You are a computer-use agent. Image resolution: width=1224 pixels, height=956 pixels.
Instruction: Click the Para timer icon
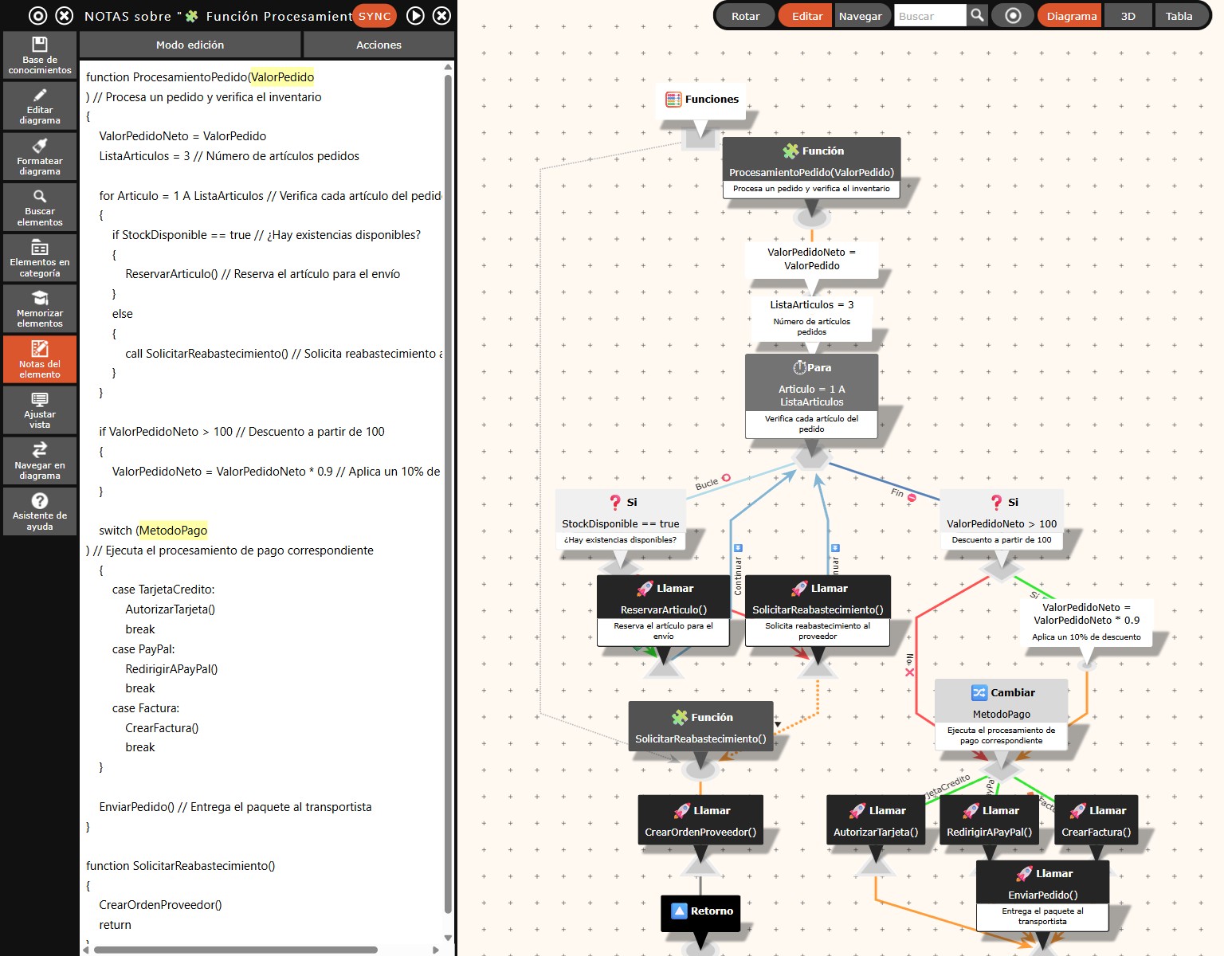click(799, 367)
